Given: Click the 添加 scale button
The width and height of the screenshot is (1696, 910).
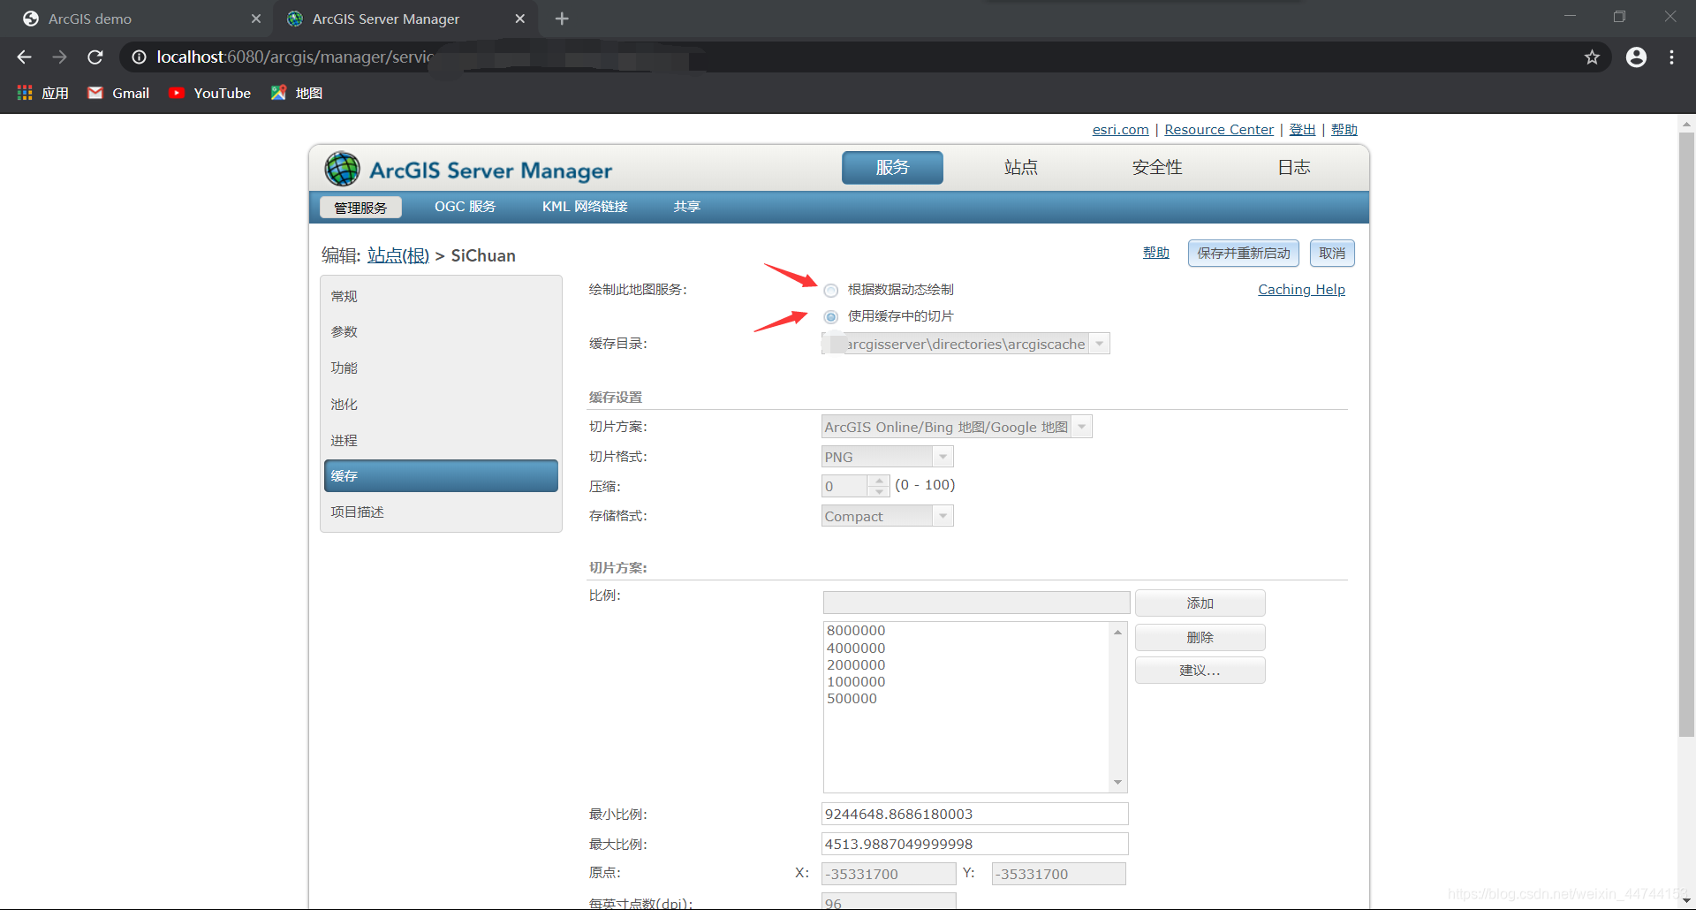Looking at the screenshot, I should coord(1200,603).
